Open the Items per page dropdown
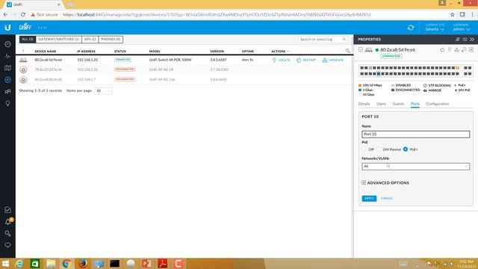The height and width of the screenshot is (269, 478). click(103, 91)
